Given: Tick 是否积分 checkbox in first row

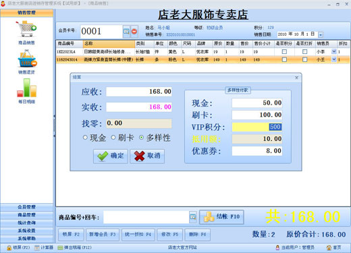Looking at the screenshot, I should pos(284,52).
